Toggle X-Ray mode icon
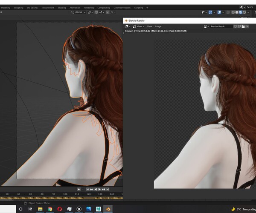The height and width of the screenshot is (213, 256). (x=228, y=12)
